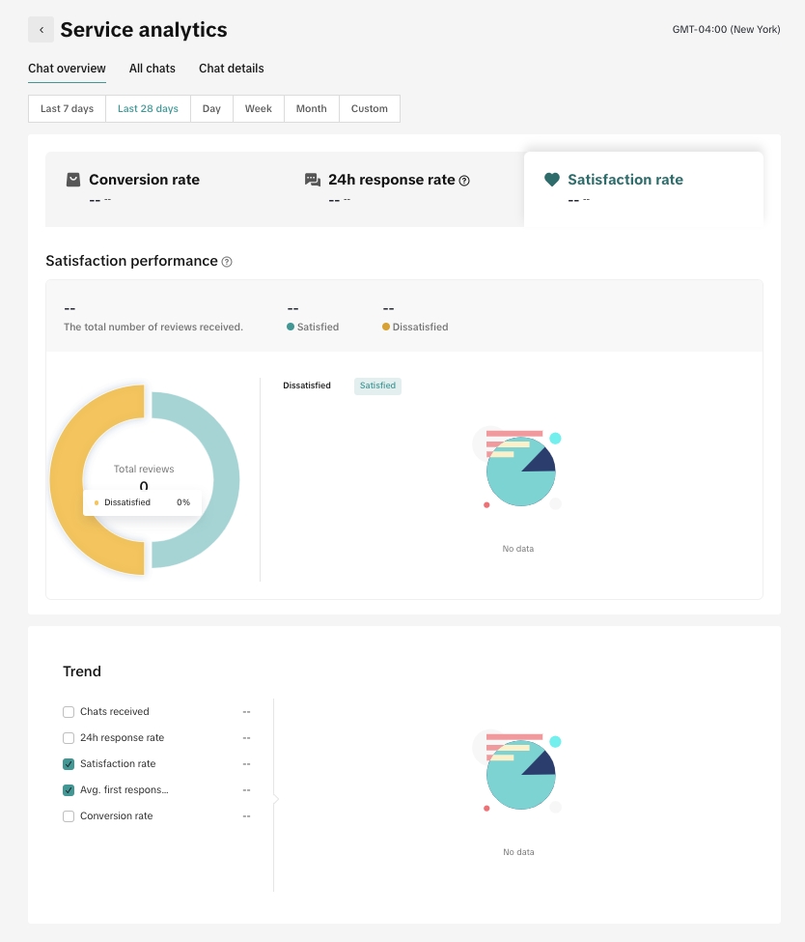This screenshot has width=805, height=942.
Task: Click the back arrow beside Service analytics
Action: coord(41,30)
